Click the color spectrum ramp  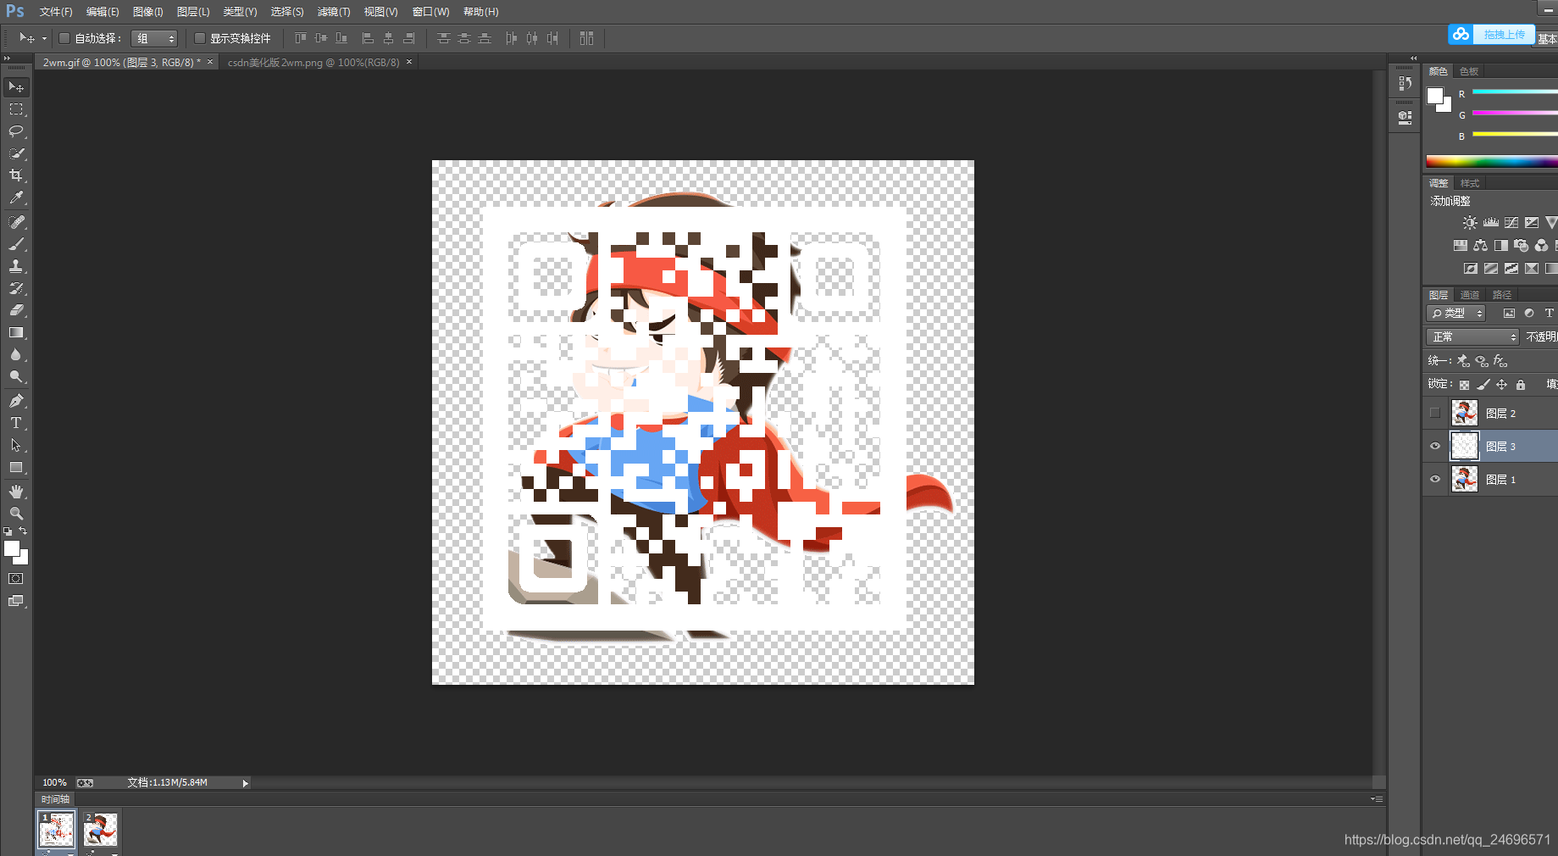click(1492, 161)
